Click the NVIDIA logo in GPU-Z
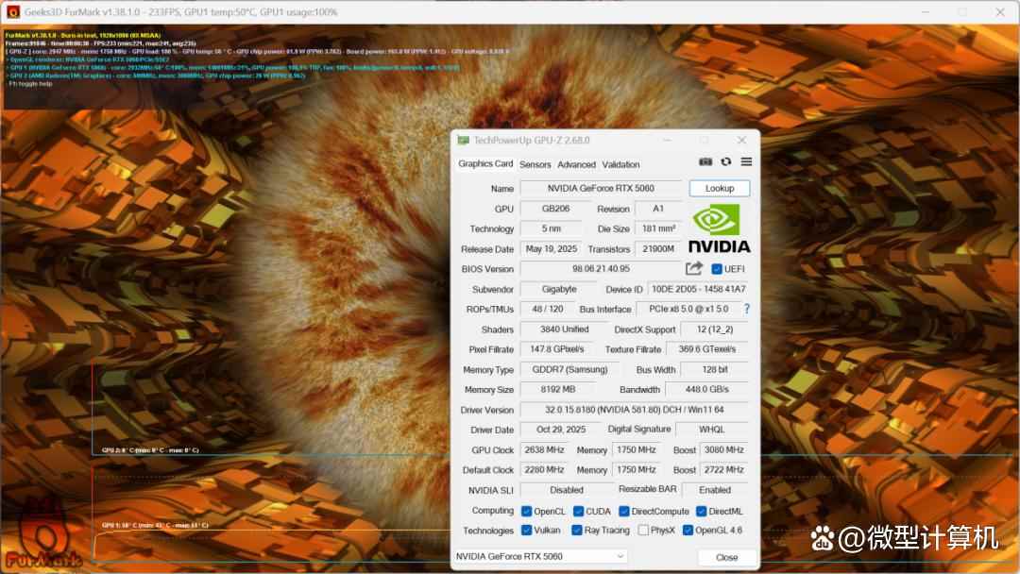This screenshot has width=1020, height=574. click(x=720, y=228)
